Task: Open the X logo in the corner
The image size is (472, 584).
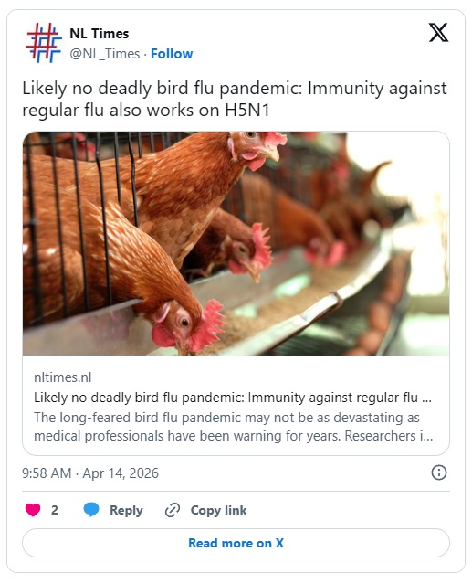Action: (x=438, y=32)
